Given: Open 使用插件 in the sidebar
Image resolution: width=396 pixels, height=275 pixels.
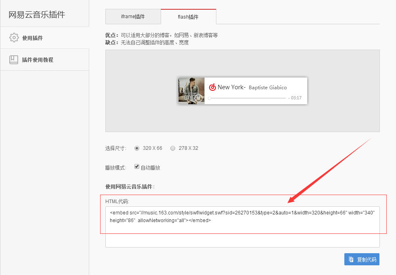Looking at the screenshot, I should point(44,38).
